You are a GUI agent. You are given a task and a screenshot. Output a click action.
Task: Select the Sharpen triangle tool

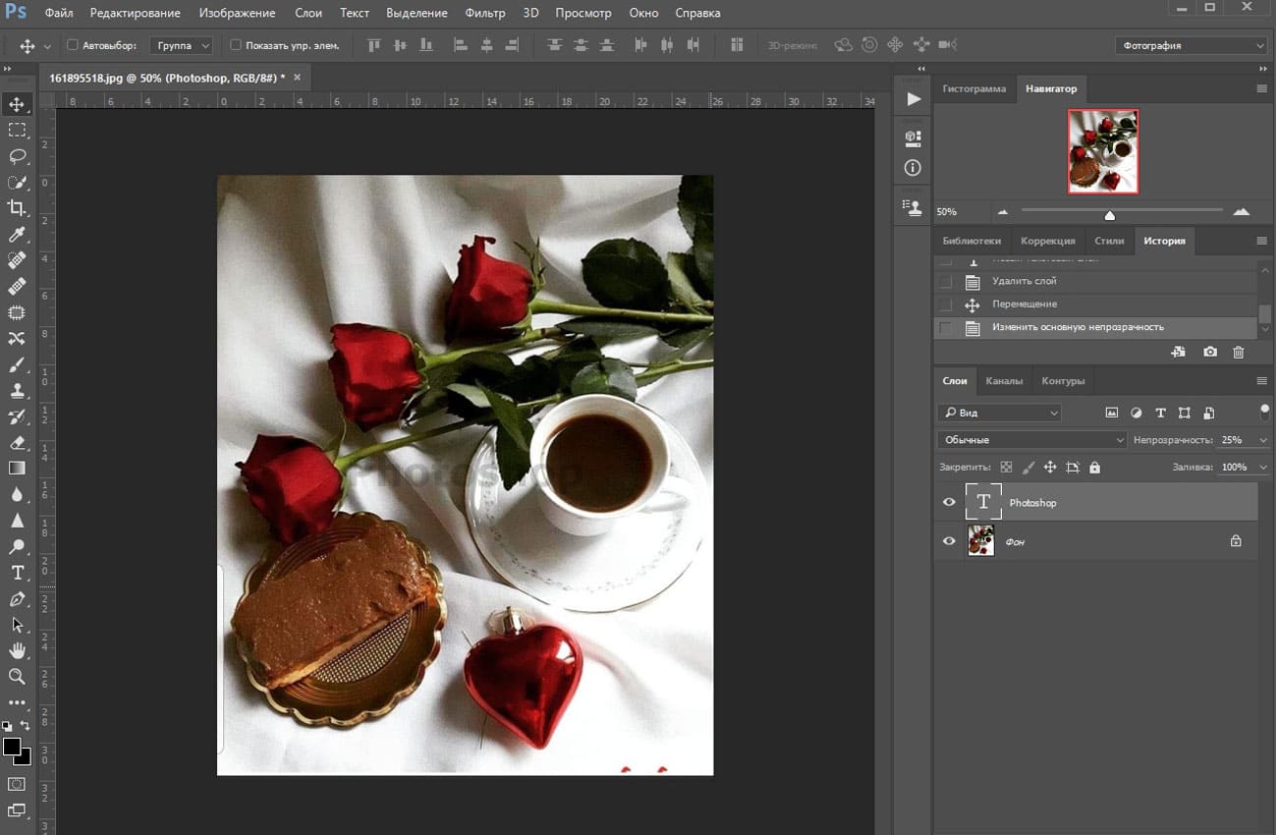tap(17, 521)
